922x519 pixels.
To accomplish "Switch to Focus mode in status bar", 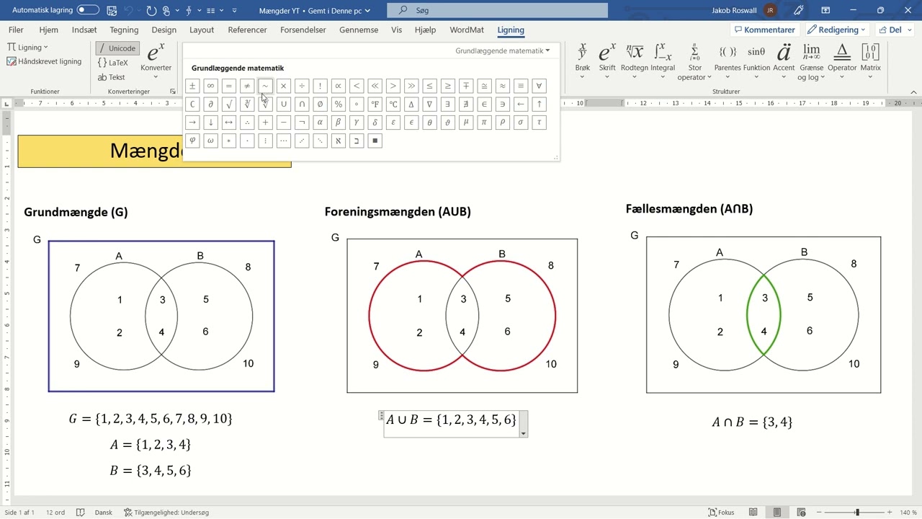I will pyautogui.click(x=721, y=513).
